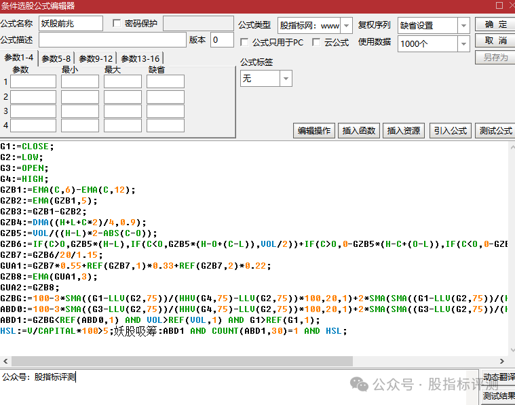Switch to the 参数5-8 tab
The width and height of the screenshot is (515, 405).
pos(56,59)
